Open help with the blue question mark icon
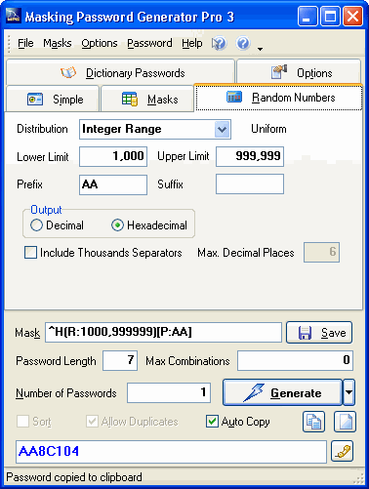 (x=243, y=43)
